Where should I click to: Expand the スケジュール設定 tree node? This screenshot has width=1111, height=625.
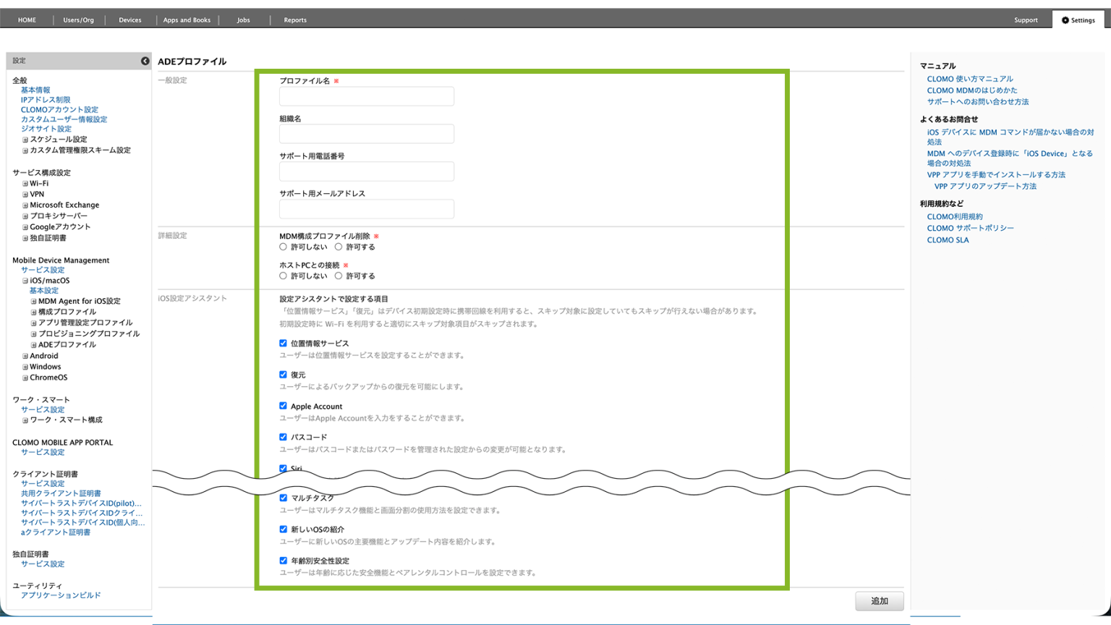pos(25,140)
